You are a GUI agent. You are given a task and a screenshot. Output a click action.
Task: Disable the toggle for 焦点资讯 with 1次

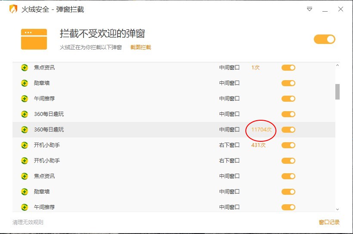288,68
